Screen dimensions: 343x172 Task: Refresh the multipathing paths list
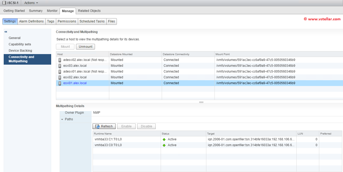(x=104, y=126)
